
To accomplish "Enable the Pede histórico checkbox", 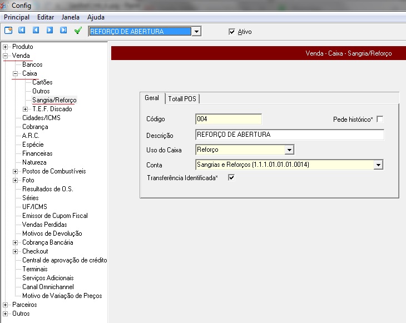I will [380, 120].
